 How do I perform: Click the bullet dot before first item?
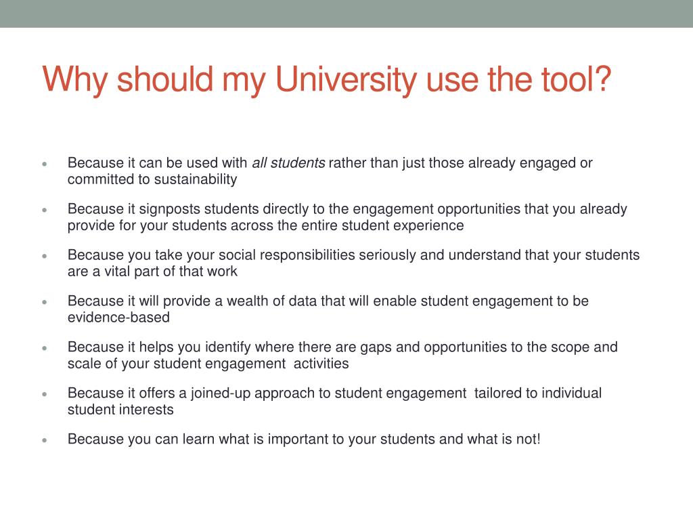44,164
